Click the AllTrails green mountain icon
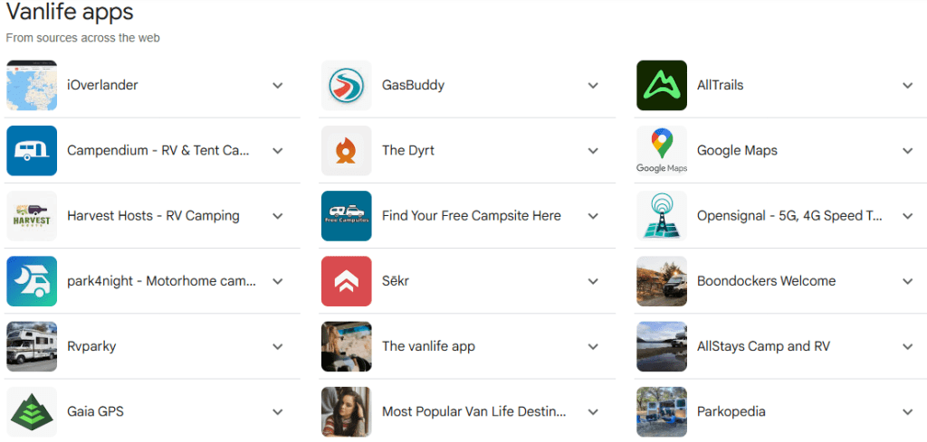The height and width of the screenshot is (442, 927). coord(662,86)
